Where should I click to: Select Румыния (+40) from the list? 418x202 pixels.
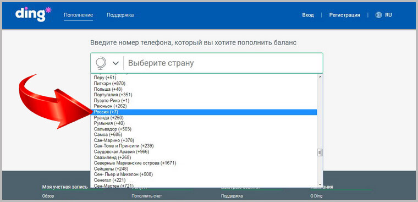tap(204, 123)
